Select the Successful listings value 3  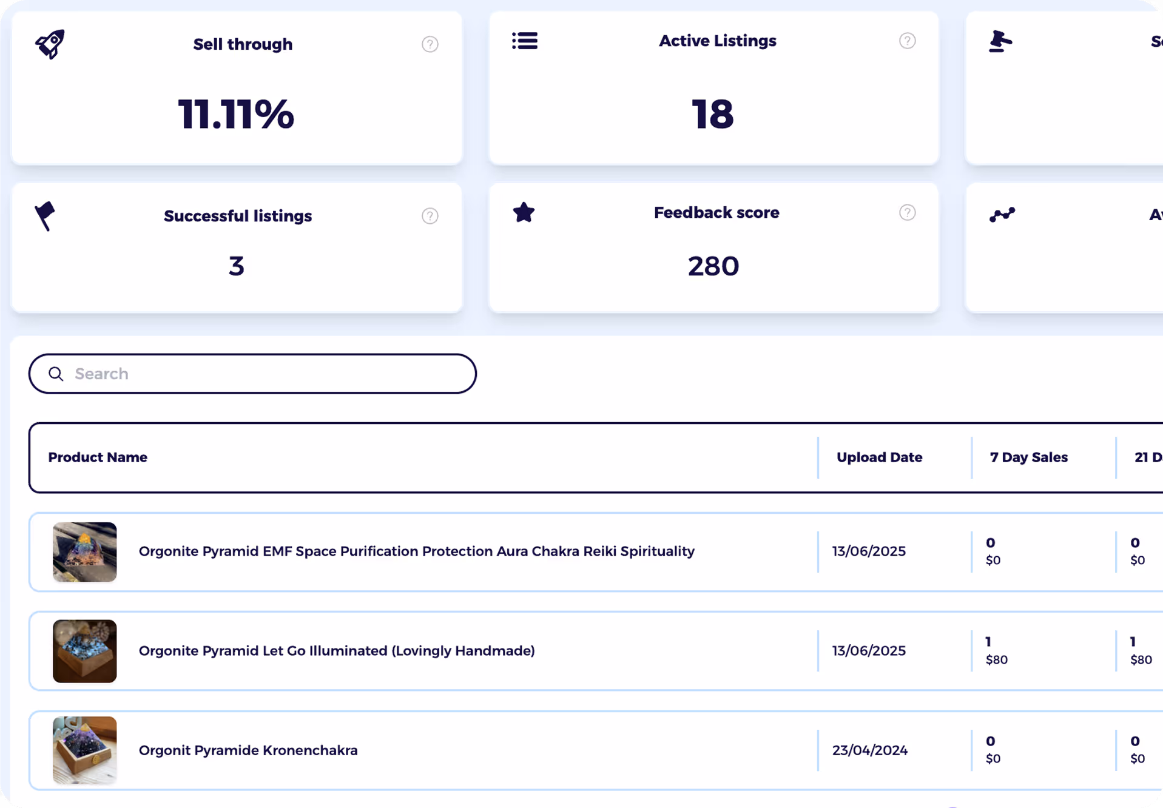click(x=237, y=266)
